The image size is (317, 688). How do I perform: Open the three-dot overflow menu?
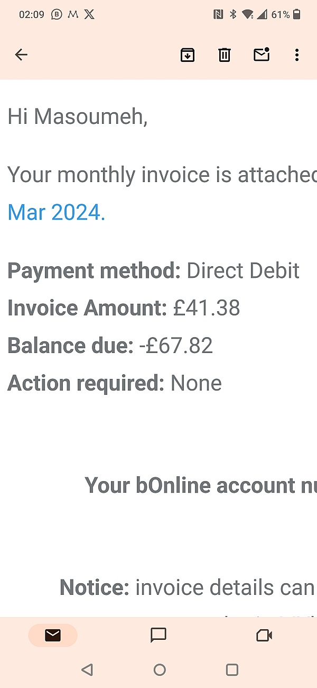coord(297,55)
